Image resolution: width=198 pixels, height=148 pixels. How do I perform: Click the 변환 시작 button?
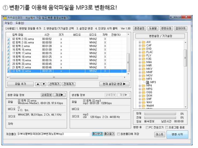click(177, 134)
